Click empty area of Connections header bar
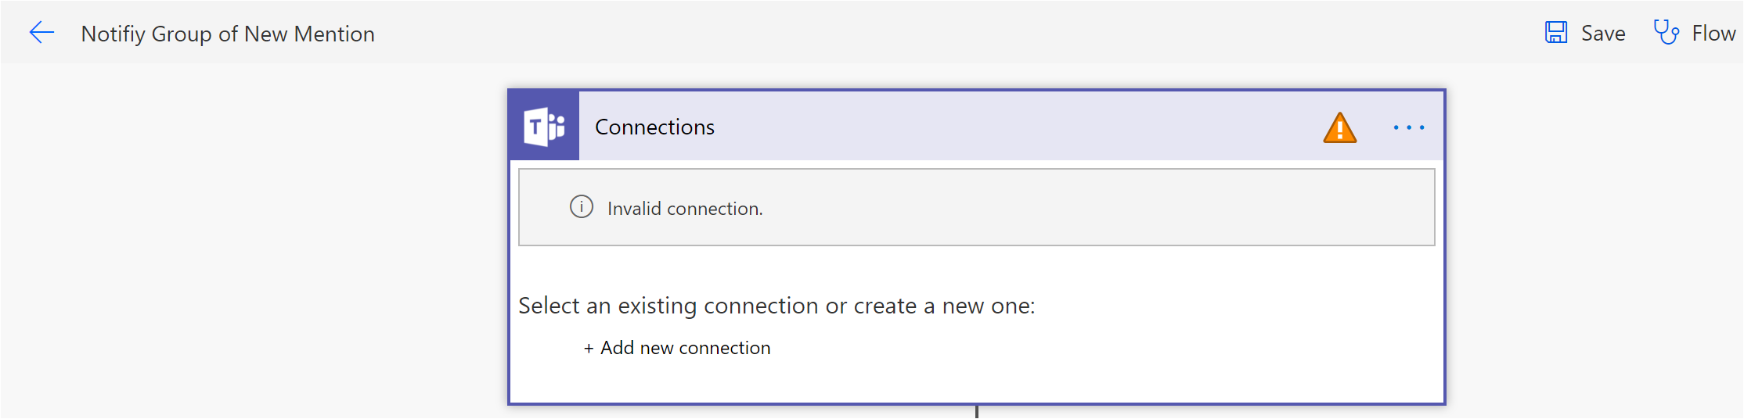This screenshot has height=419, width=1744. (x=1018, y=127)
